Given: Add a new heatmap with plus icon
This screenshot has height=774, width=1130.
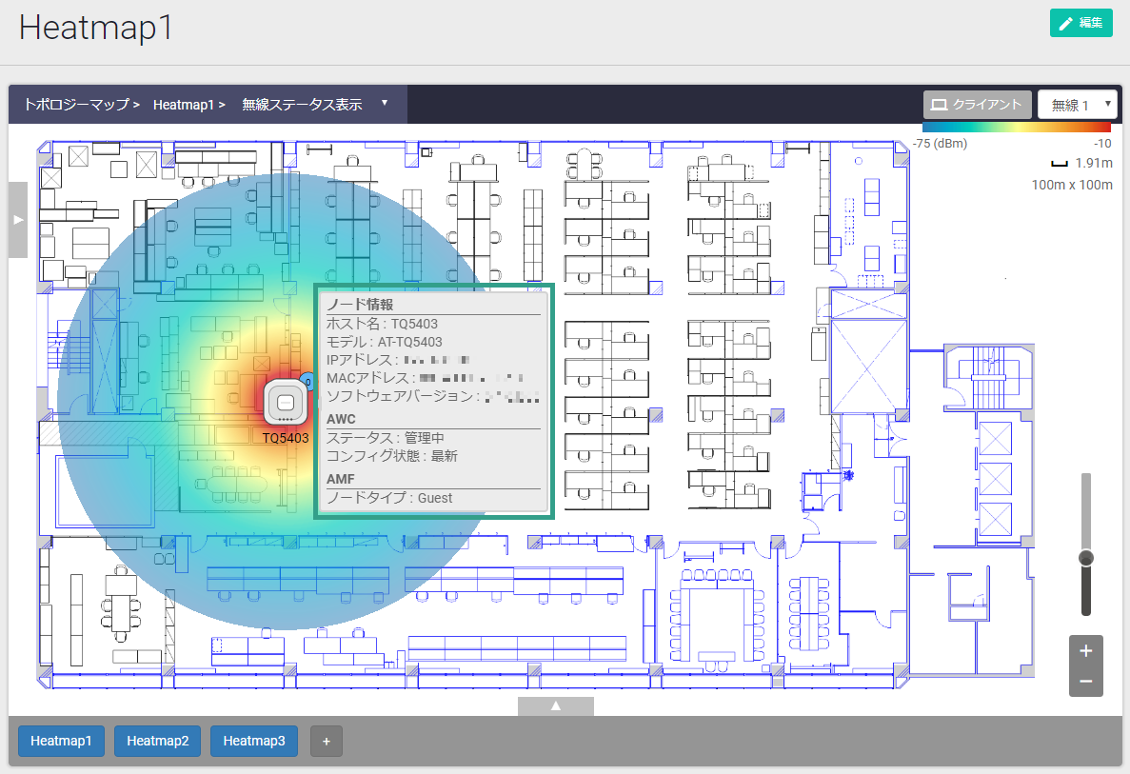Looking at the screenshot, I should tap(327, 741).
